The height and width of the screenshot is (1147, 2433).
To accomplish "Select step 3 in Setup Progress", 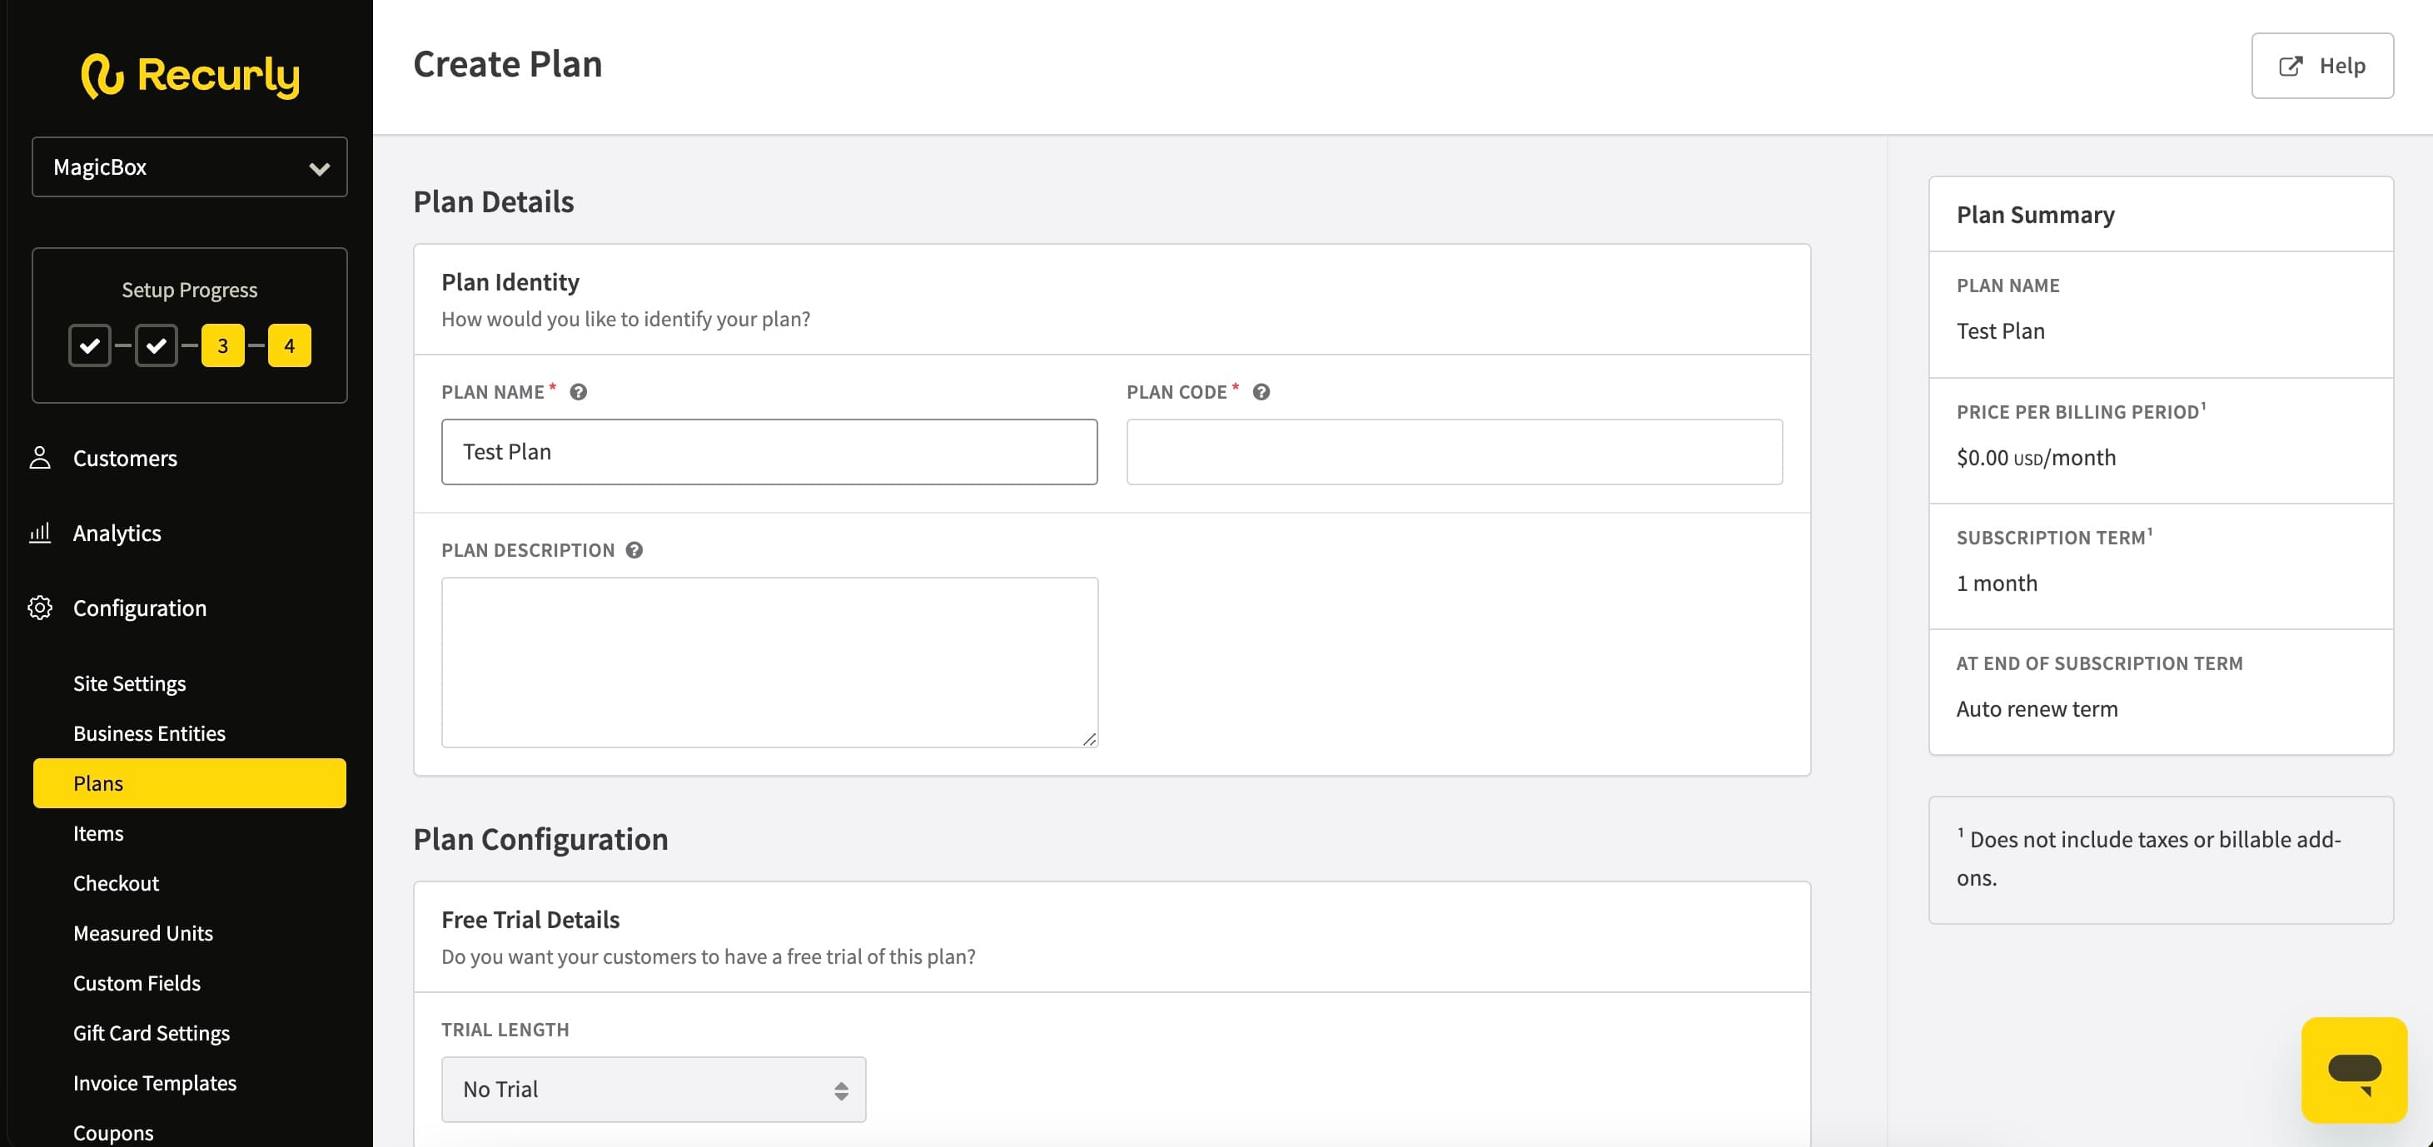I will click(223, 345).
